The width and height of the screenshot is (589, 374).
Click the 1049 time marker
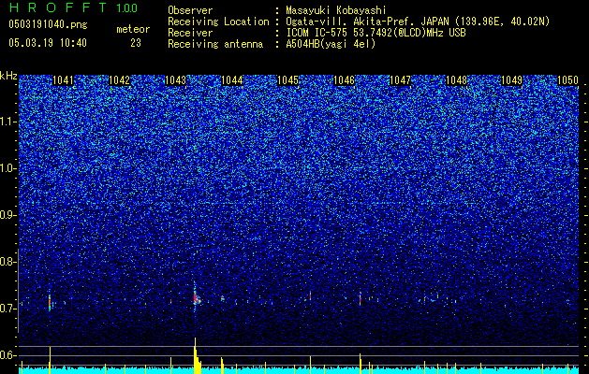click(x=512, y=80)
